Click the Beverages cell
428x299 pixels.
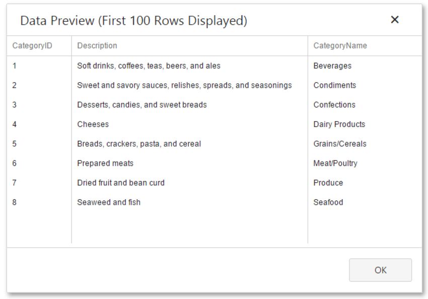click(332, 66)
